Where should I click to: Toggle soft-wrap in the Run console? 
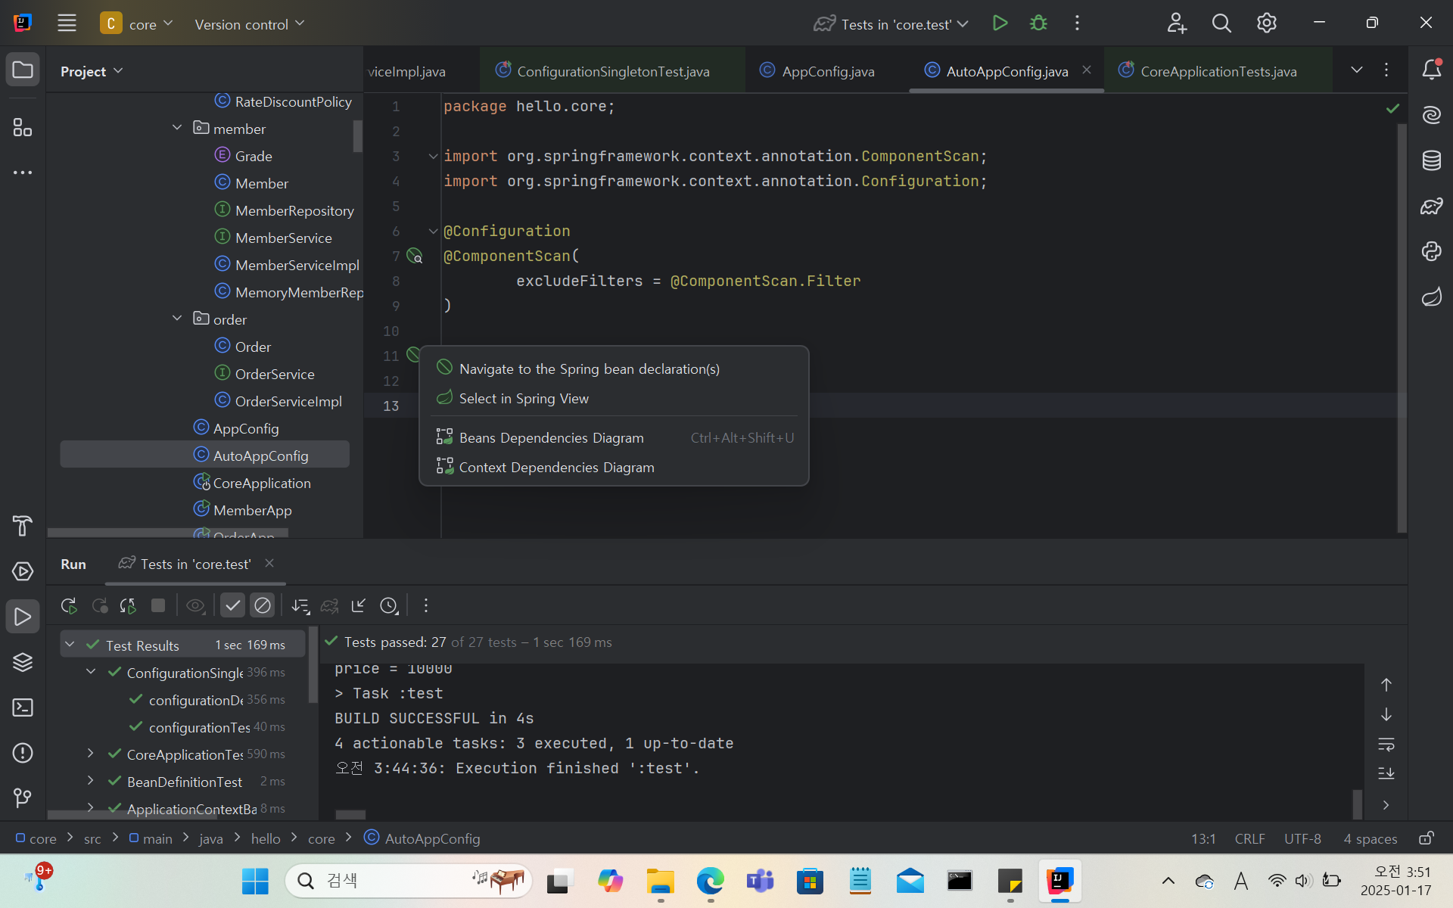coord(1386,745)
